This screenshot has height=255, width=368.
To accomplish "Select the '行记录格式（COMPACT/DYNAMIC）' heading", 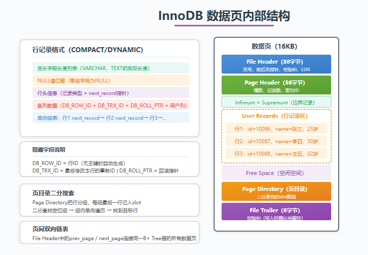I will point(88,50).
